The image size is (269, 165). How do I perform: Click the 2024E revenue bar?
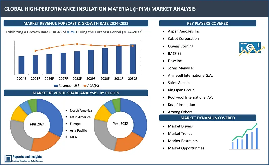click(x=22, y=65)
